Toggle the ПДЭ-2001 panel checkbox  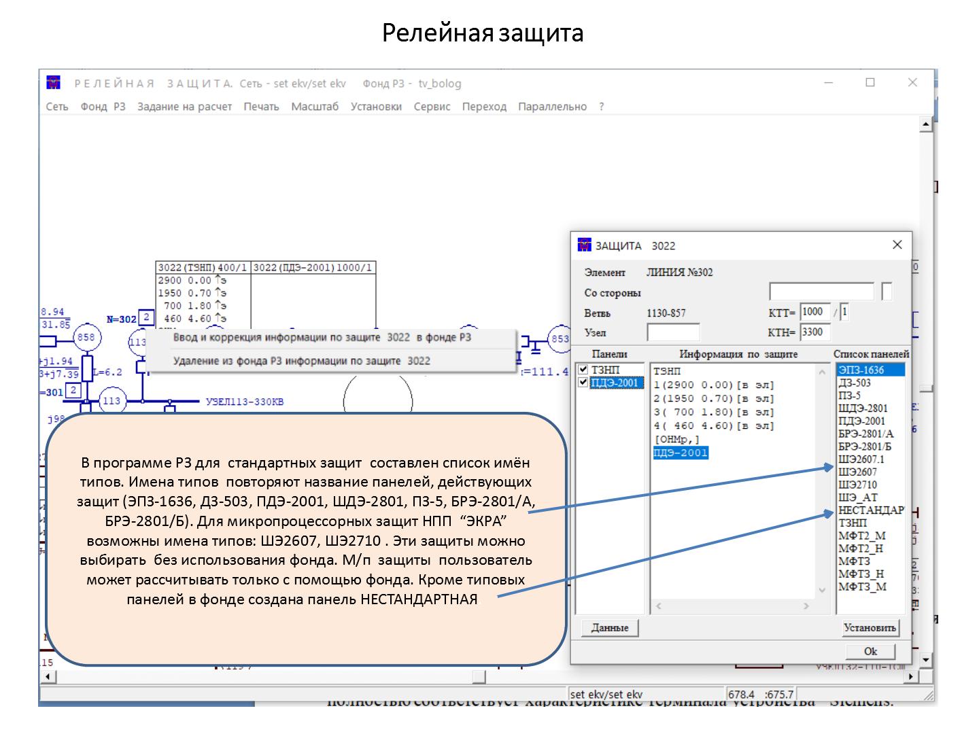point(583,383)
